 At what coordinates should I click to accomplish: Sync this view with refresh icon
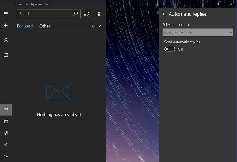(x=86, y=14)
